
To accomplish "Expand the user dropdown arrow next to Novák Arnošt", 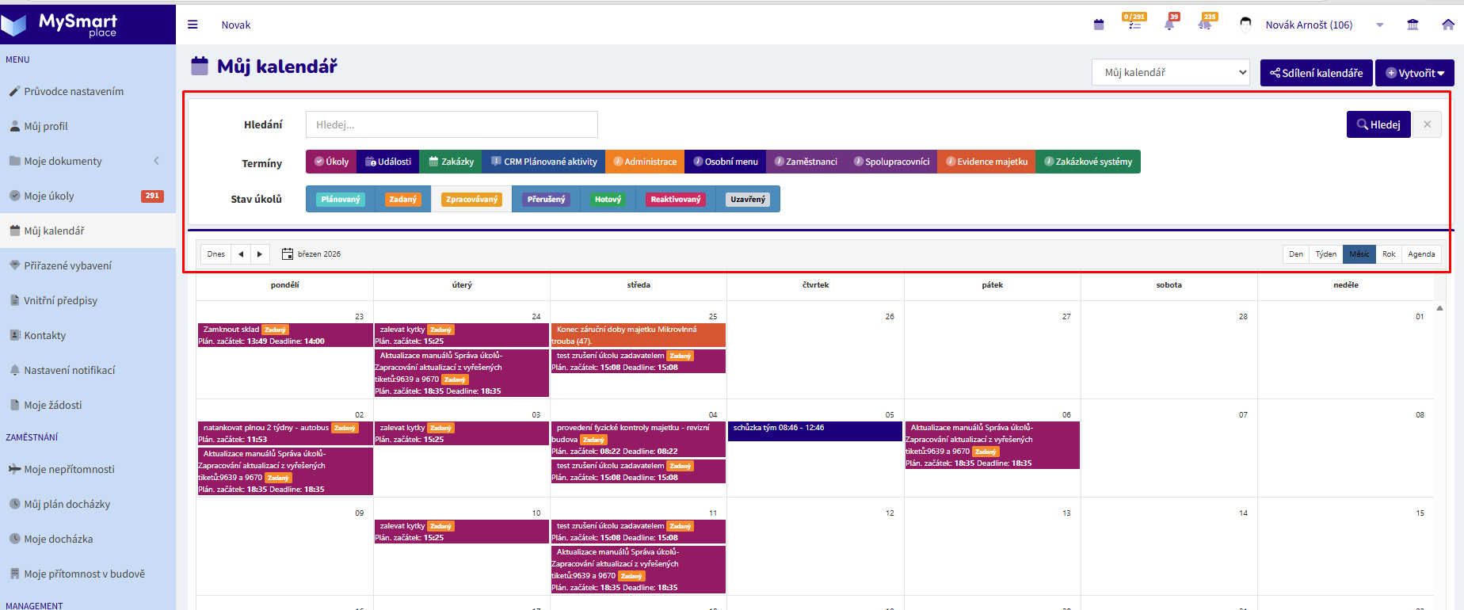I will (1379, 25).
